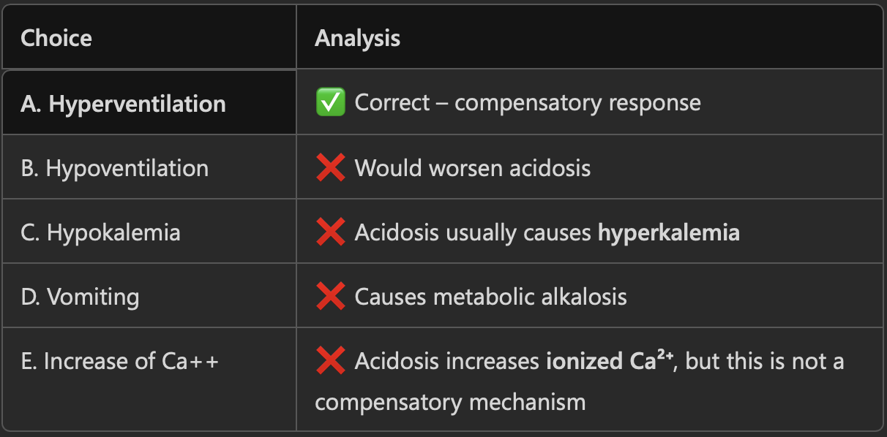Click the B. Hypoventilation choice cell
Viewport: 887px width, 437px height.
pos(115,168)
